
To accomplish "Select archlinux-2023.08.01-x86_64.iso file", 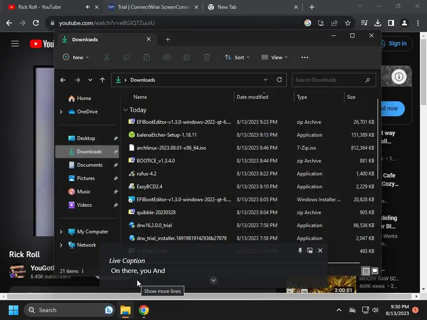I will [171, 148].
